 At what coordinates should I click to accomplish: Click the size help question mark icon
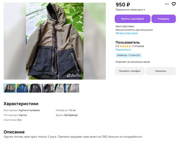(x=66, y=110)
